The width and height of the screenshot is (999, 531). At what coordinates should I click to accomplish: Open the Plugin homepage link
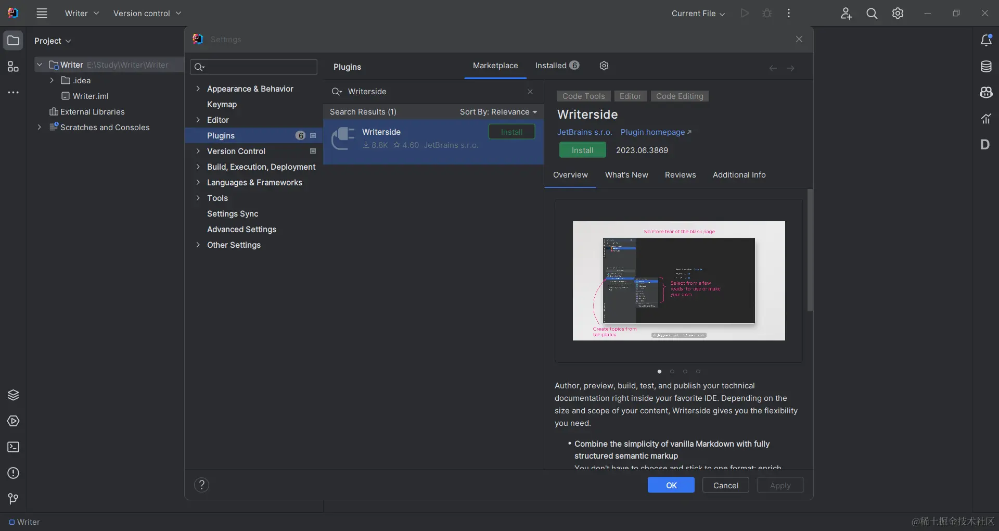click(656, 132)
